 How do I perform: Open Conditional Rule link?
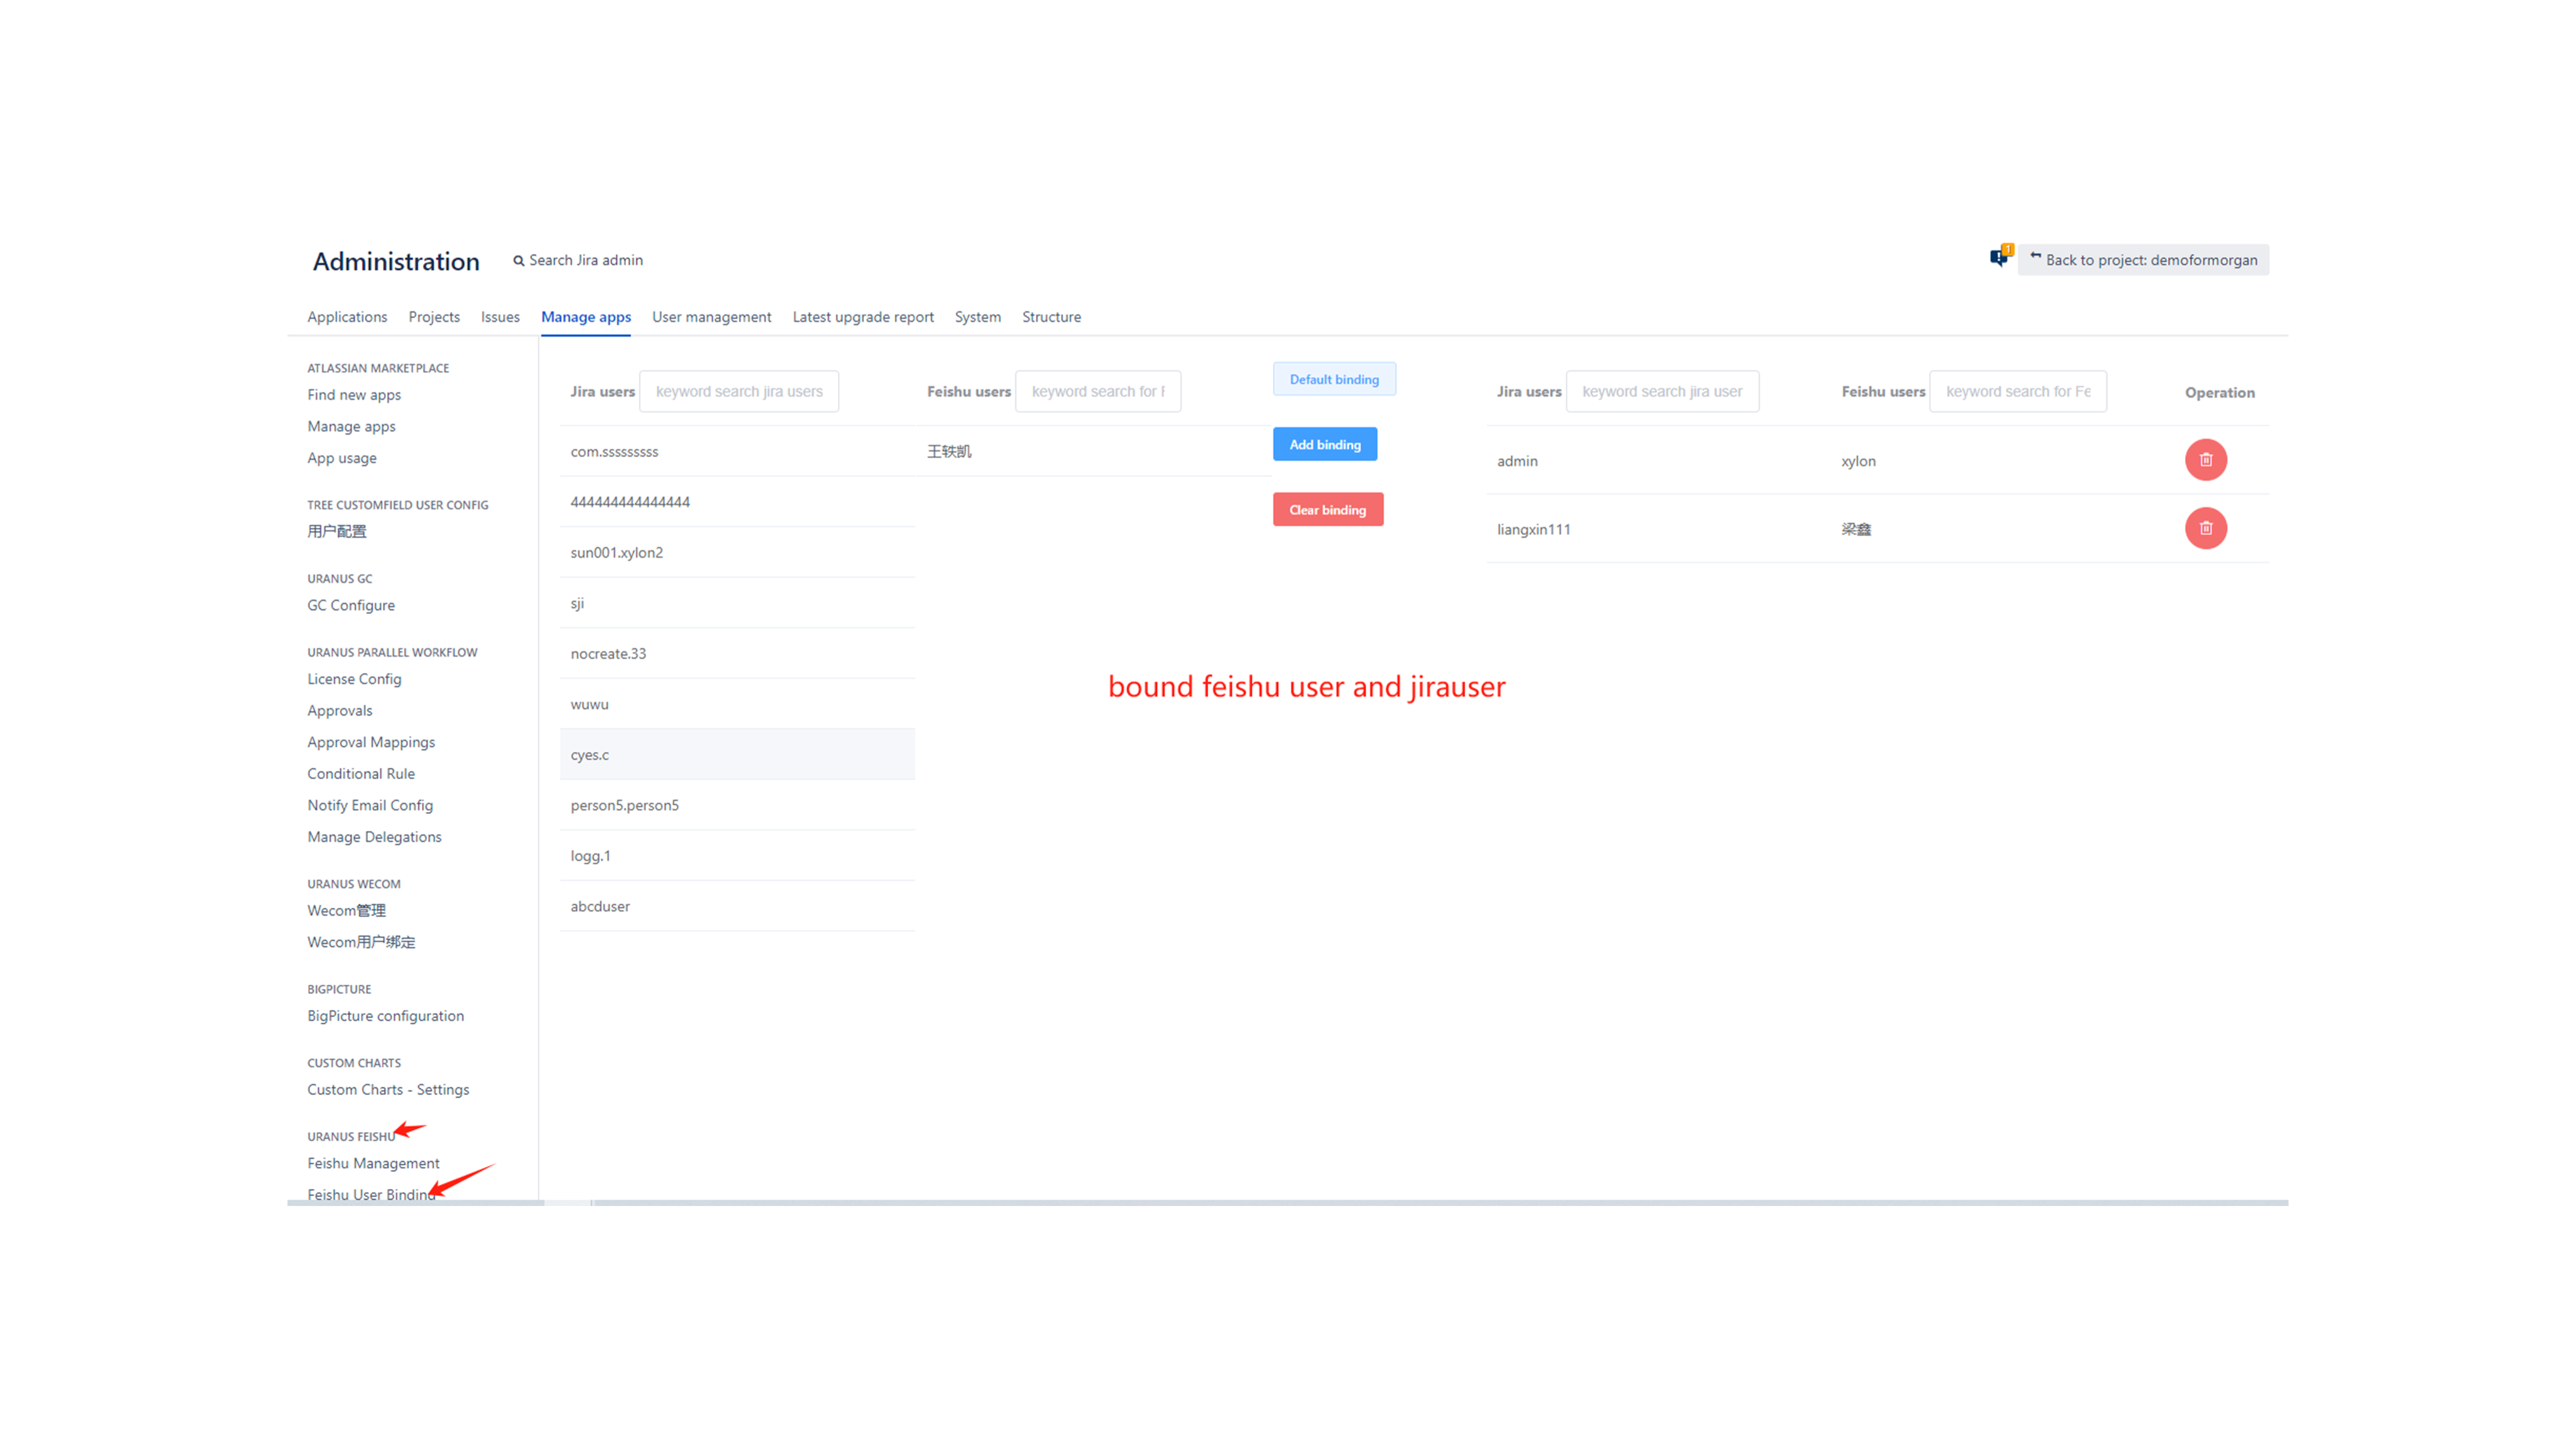pos(361,773)
